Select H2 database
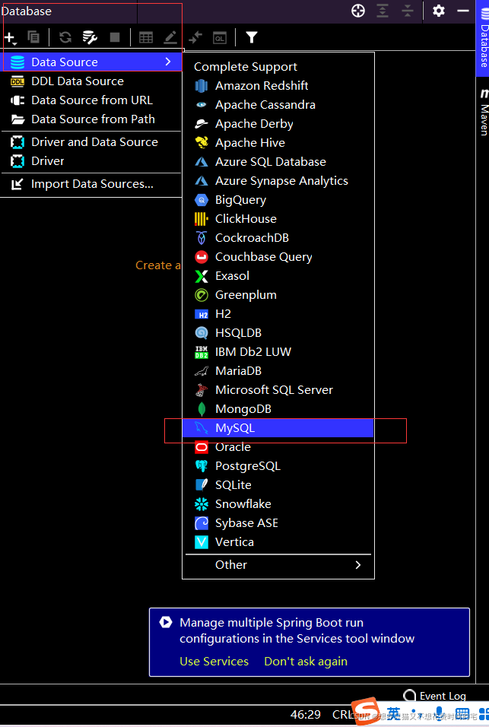This screenshot has height=727, width=489. click(x=278, y=314)
